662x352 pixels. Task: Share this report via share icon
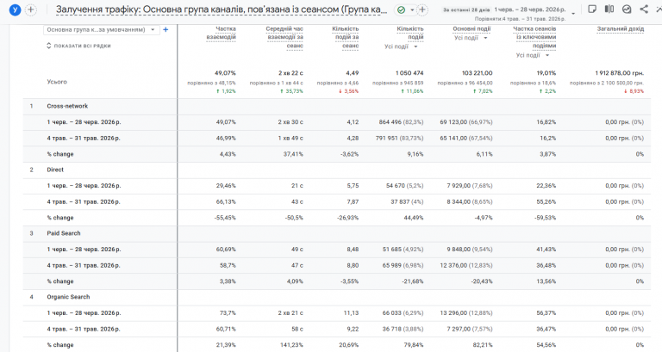[x=644, y=9]
